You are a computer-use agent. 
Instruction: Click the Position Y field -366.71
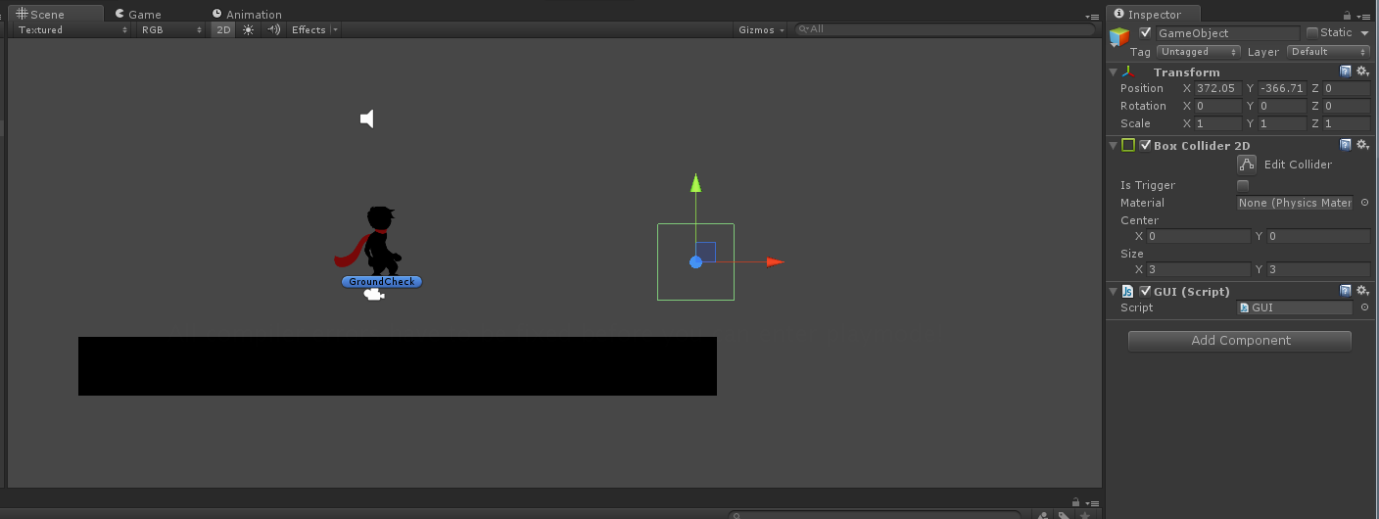point(1282,88)
